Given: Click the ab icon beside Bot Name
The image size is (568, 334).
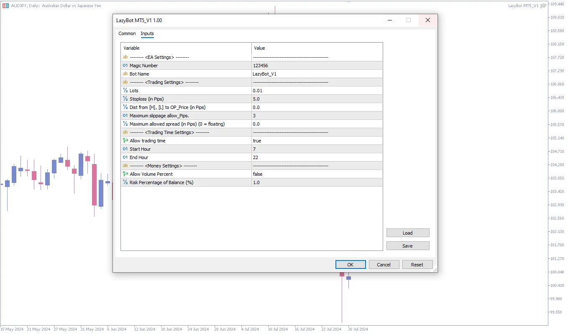Looking at the screenshot, I should pos(125,74).
